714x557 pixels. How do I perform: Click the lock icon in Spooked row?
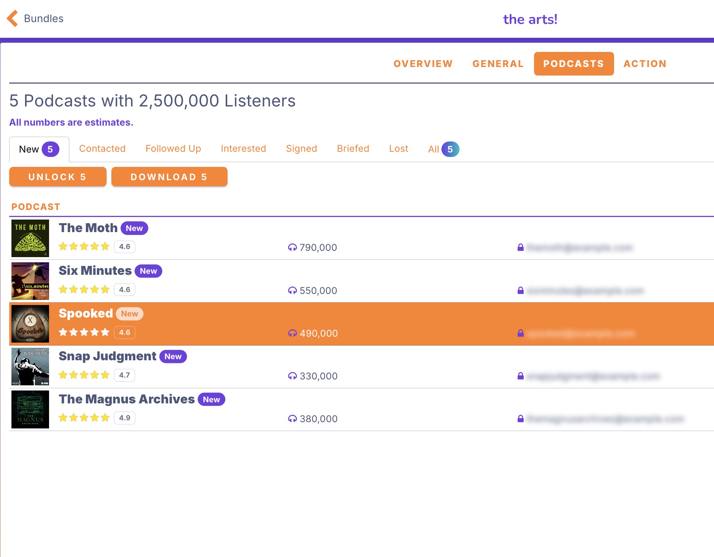[x=520, y=333]
